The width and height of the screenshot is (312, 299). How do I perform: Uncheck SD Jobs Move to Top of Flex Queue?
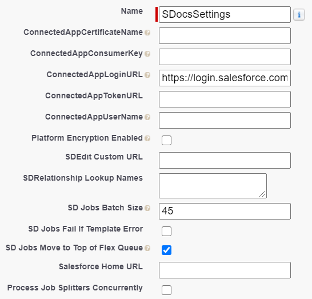[166, 250]
